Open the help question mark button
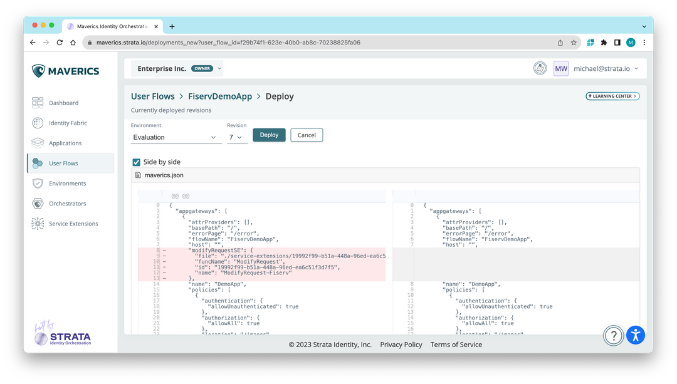Viewport: 677px width, 384px height. 613,335
